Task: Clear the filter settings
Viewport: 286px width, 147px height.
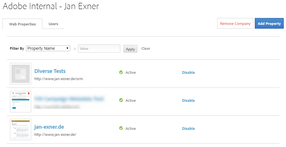Action: coord(146,49)
